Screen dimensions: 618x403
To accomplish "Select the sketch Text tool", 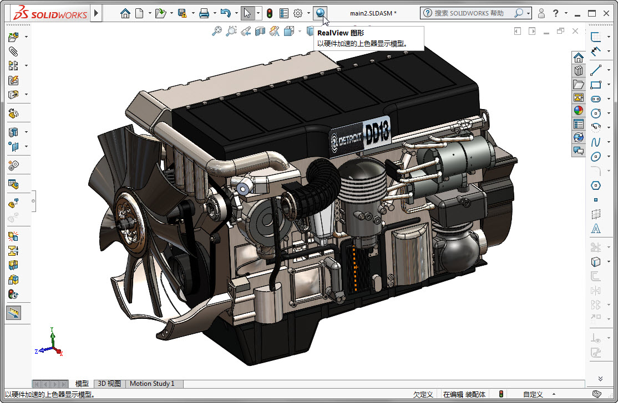I will point(596,229).
